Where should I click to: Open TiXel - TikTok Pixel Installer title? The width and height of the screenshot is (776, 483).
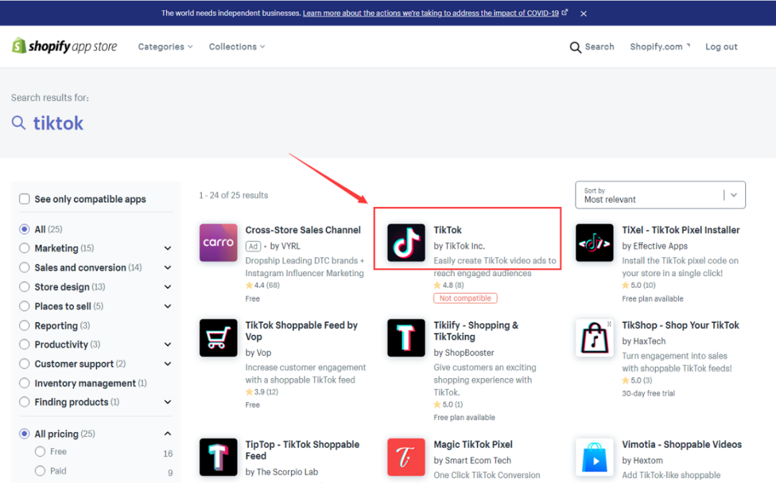point(680,229)
